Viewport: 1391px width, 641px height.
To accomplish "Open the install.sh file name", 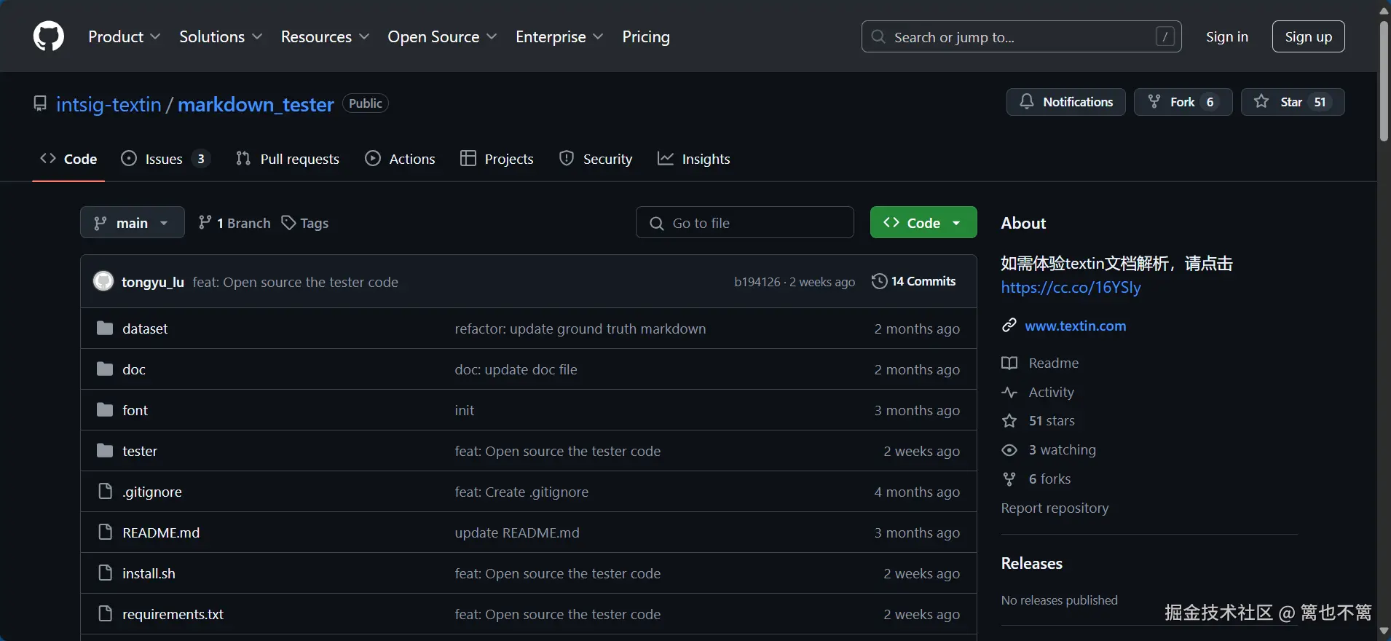I will coord(149,573).
